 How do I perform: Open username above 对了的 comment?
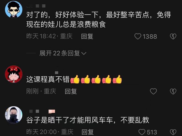[x=36, y=6]
